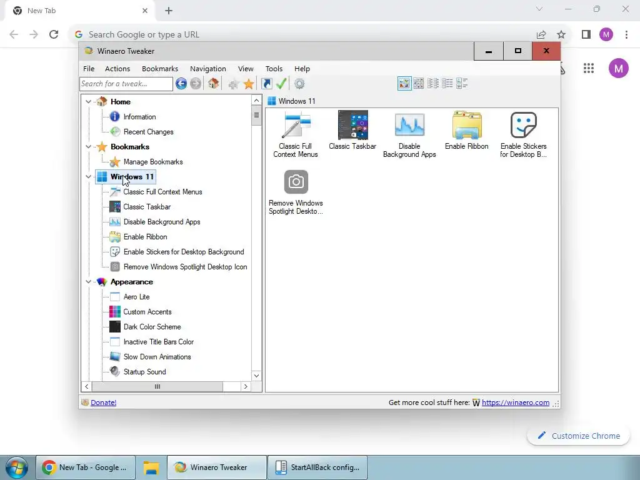Select Disable Background Apps in tree
This screenshot has height=480, width=640.
(162, 222)
